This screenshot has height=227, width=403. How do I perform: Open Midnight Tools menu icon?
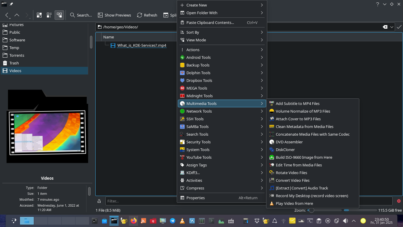point(182,96)
